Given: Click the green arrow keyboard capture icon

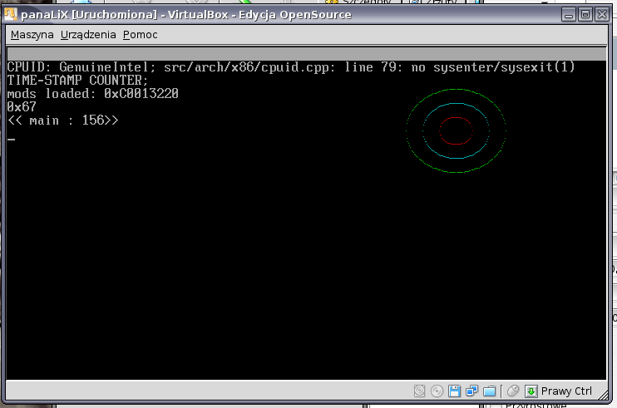Looking at the screenshot, I should click(531, 391).
